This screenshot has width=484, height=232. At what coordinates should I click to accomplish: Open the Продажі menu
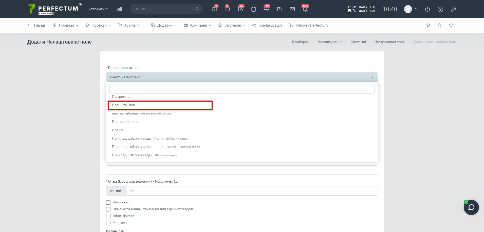pos(66,25)
